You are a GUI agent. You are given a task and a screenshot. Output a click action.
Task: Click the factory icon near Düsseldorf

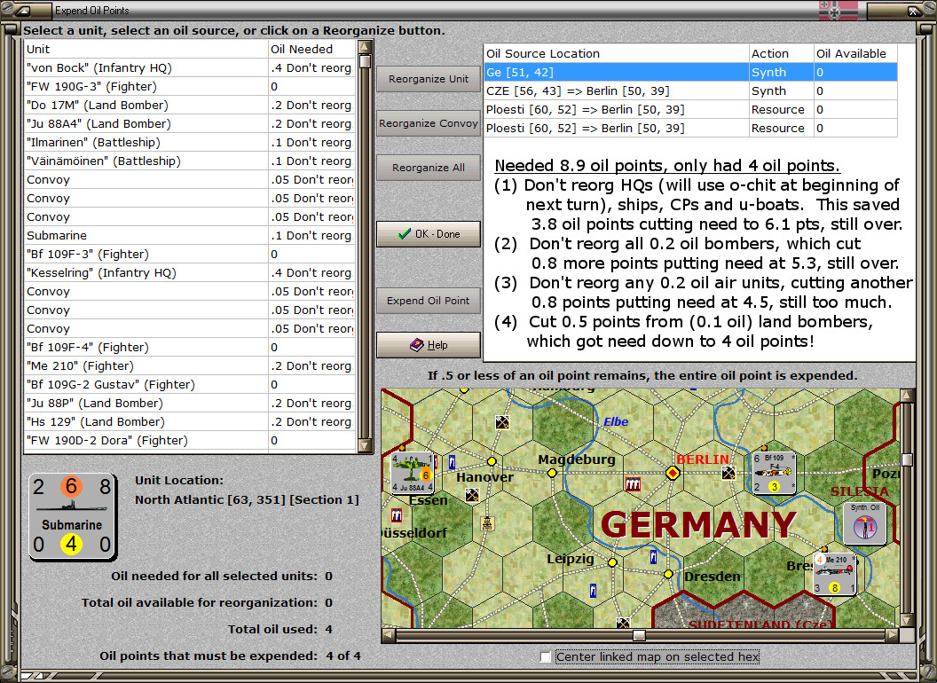[397, 515]
